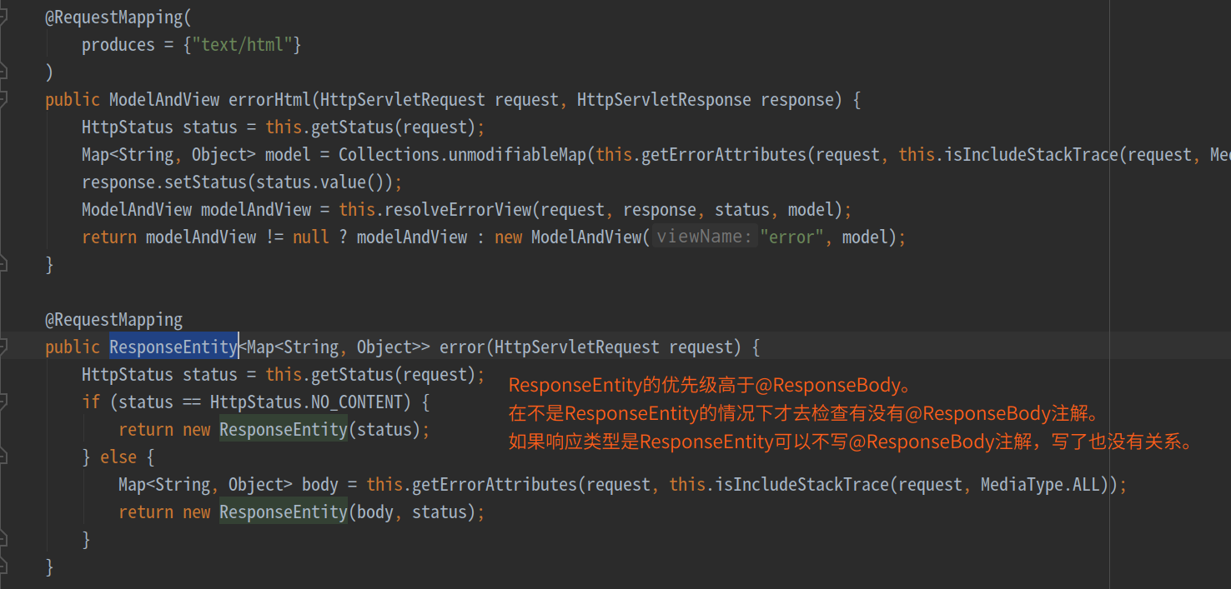
Task: Collapse the error method fold marker in gutter
Action: tap(3, 347)
